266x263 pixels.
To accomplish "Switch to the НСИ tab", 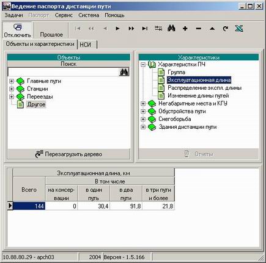I will 87,45.
